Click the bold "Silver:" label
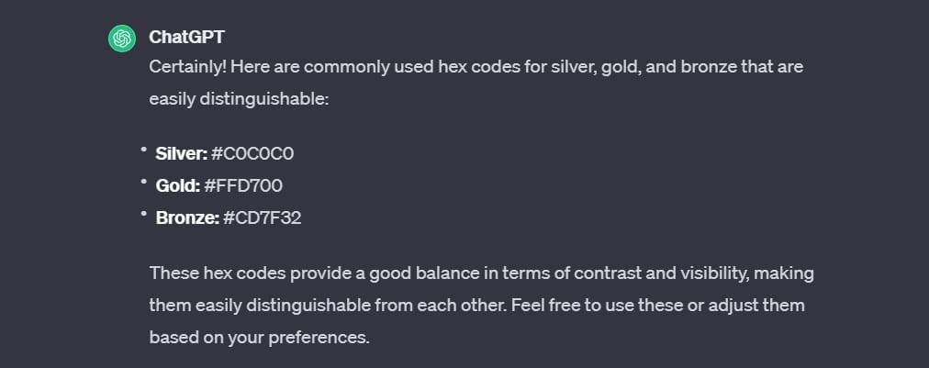Screen dimensions: 929x368 pos(181,153)
